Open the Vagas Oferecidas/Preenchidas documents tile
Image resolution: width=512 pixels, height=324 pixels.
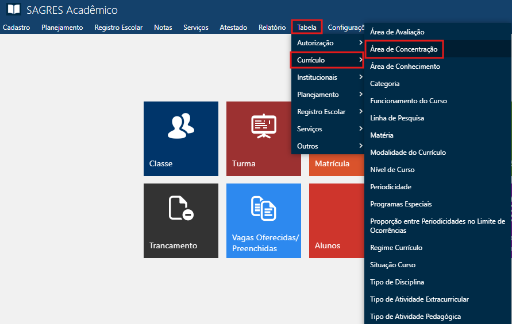263,220
